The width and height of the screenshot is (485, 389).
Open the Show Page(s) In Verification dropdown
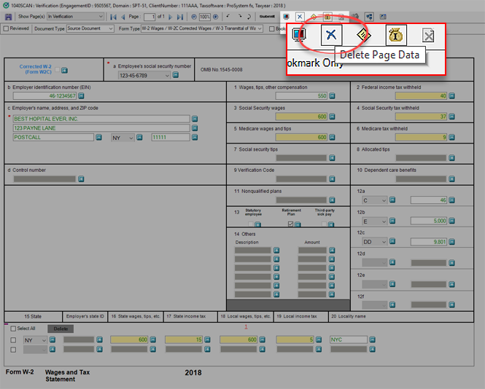[x=74, y=16]
